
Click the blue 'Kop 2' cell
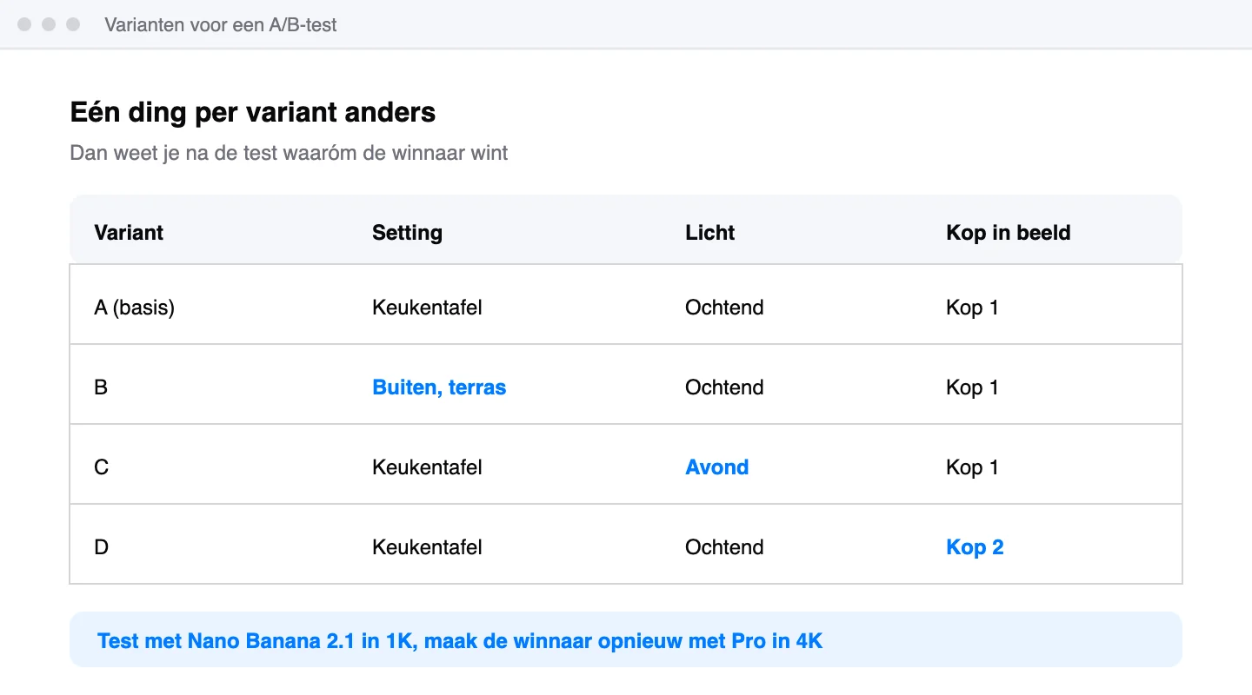[975, 547]
